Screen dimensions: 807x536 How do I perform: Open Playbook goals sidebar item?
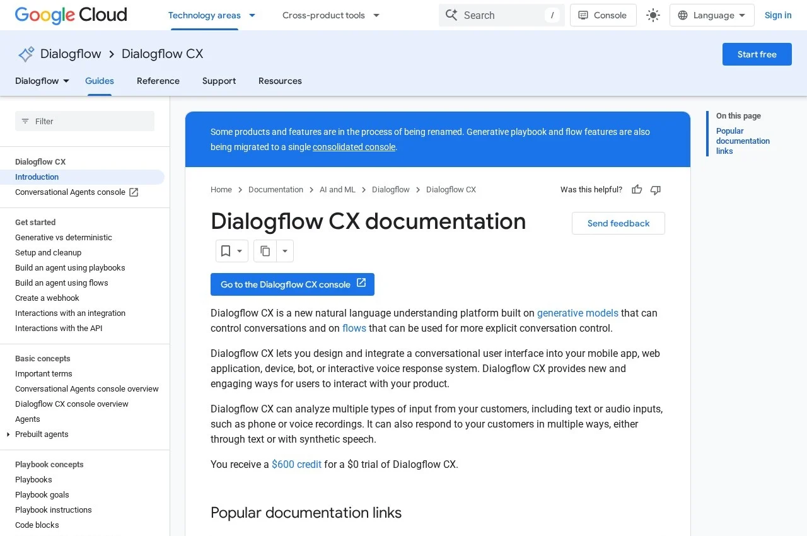[42, 495]
